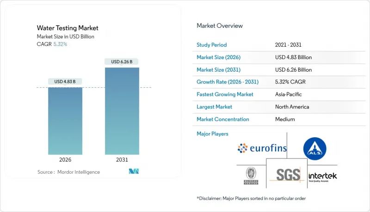Select the Market Overview heading

(x=219, y=26)
